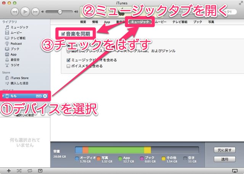The image size is (244, 174).
Task: Toggle the artwork viewer panel button
Action: point(40,171)
